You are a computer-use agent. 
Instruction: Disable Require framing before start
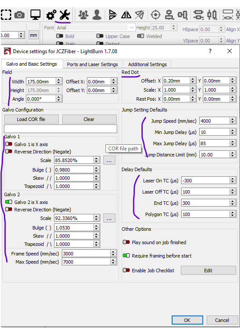tap(126, 255)
